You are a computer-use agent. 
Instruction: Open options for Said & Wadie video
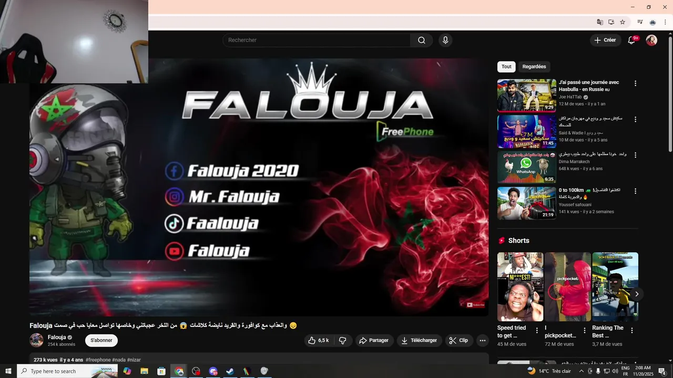(x=635, y=119)
